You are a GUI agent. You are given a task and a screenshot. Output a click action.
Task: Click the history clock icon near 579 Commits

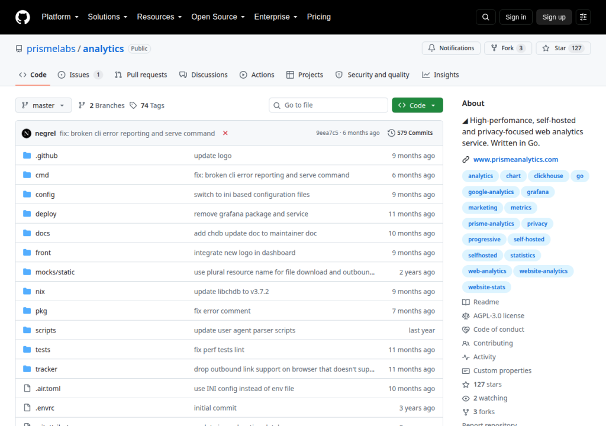pos(391,133)
